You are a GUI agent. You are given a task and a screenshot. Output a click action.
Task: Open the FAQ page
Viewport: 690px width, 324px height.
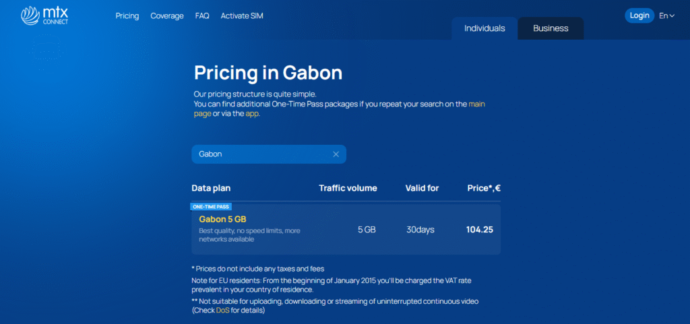202,16
